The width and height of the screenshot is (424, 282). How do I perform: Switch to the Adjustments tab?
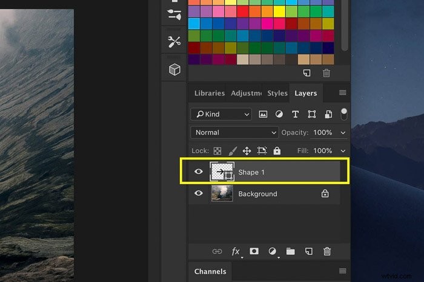(246, 93)
